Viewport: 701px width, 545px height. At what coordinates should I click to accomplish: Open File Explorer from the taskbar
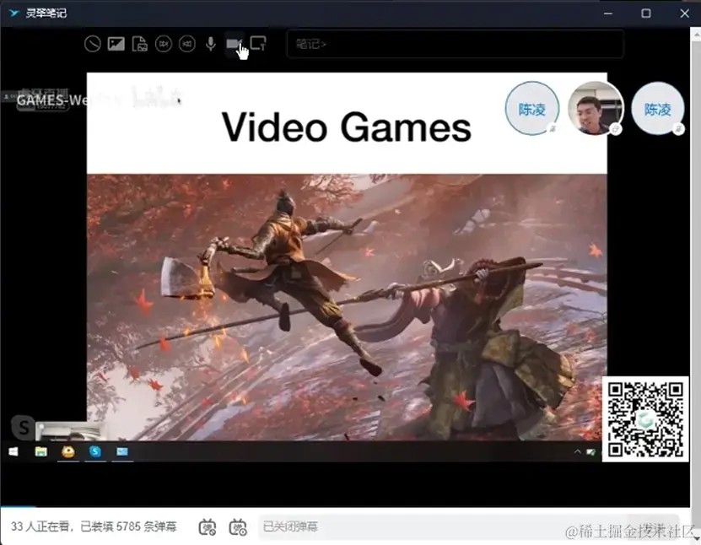click(39, 452)
